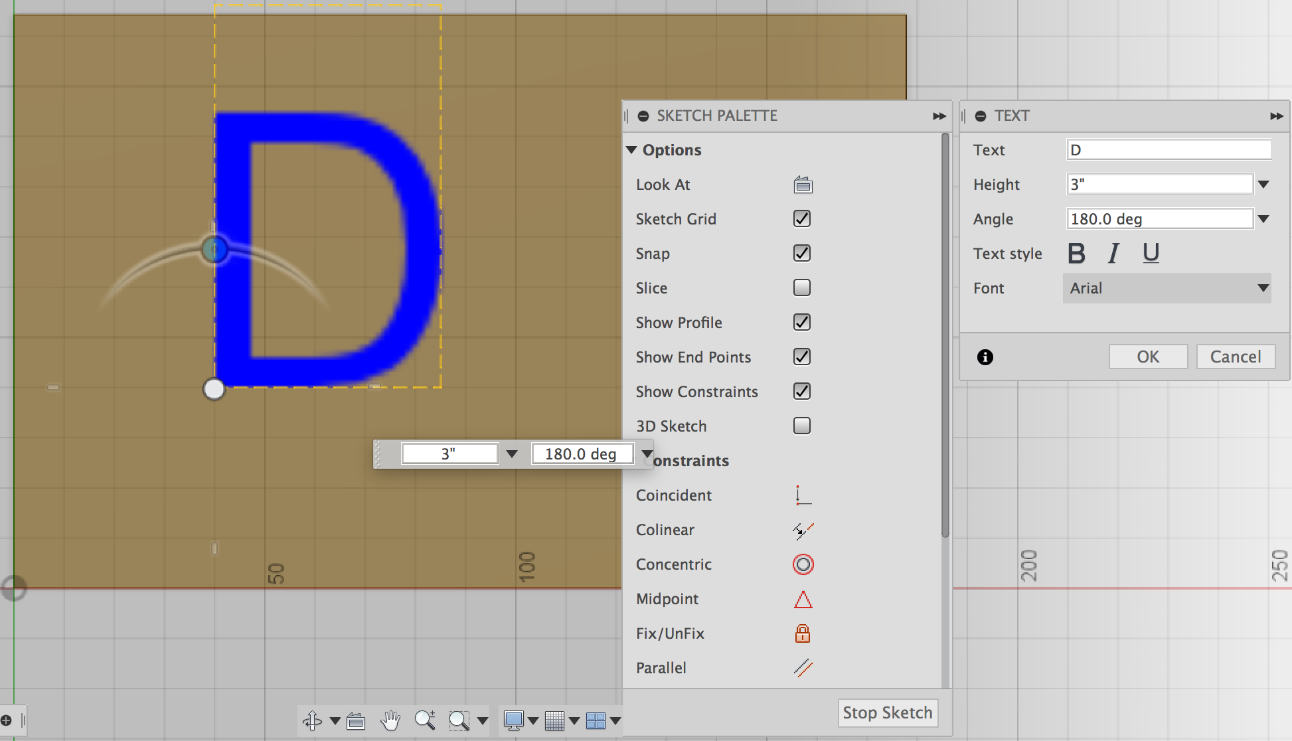1292x741 pixels.
Task: Click the floating 3" height input on canvas
Action: (x=450, y=454)
